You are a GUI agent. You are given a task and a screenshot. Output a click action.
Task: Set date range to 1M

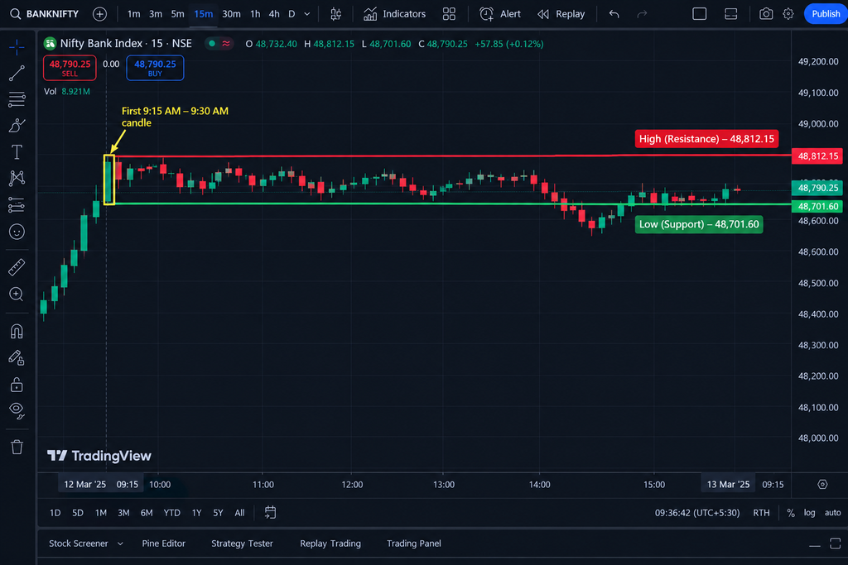pos(100,513)
